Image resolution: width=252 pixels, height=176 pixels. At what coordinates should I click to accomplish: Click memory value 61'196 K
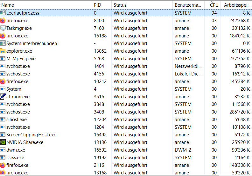pos(241,51)
